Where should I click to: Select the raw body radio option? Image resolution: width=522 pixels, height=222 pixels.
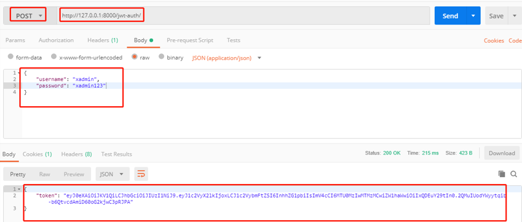pos(140,57)
